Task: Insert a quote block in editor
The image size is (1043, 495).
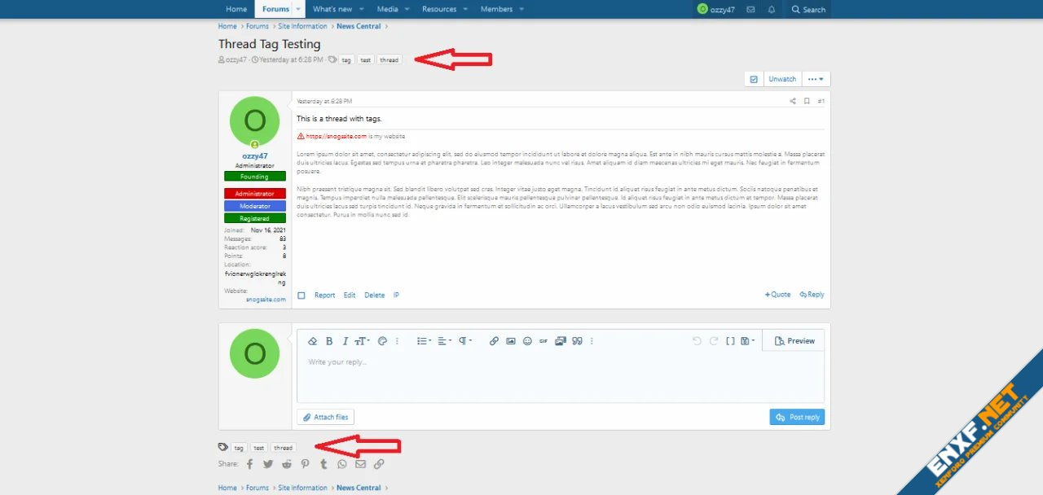Action: pyautogui.click(x=577, y=341)
